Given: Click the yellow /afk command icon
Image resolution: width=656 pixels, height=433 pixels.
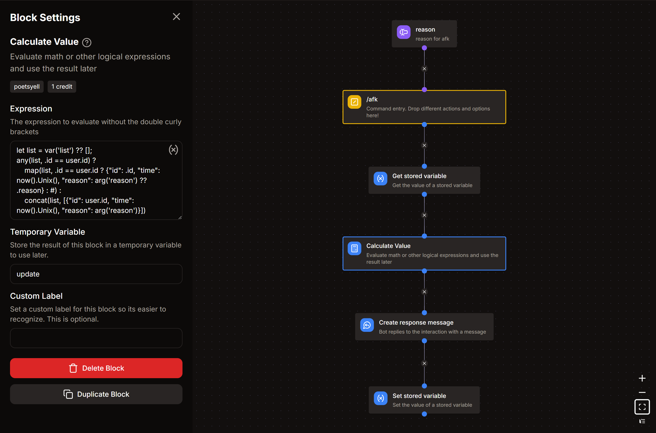Looking at the screenshot, I should tap(354, 102).
